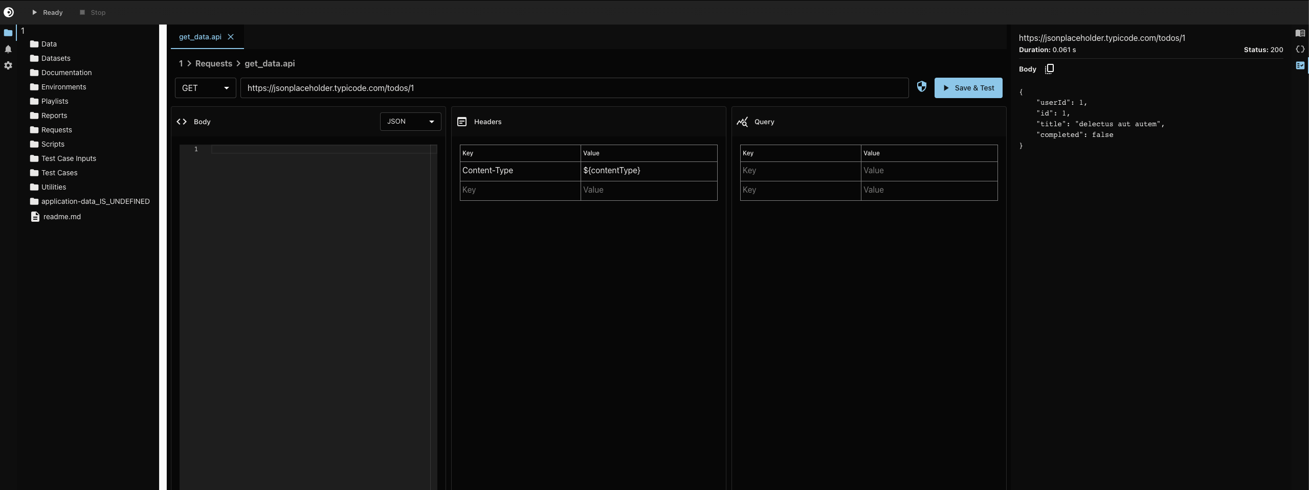Click the code brackets icon beside Body
The image size is (1309, 490).
(x=181, y=122)
